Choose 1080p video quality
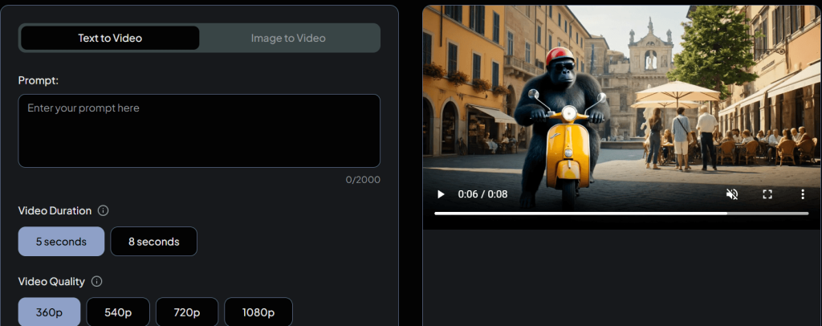 point(258,312)
